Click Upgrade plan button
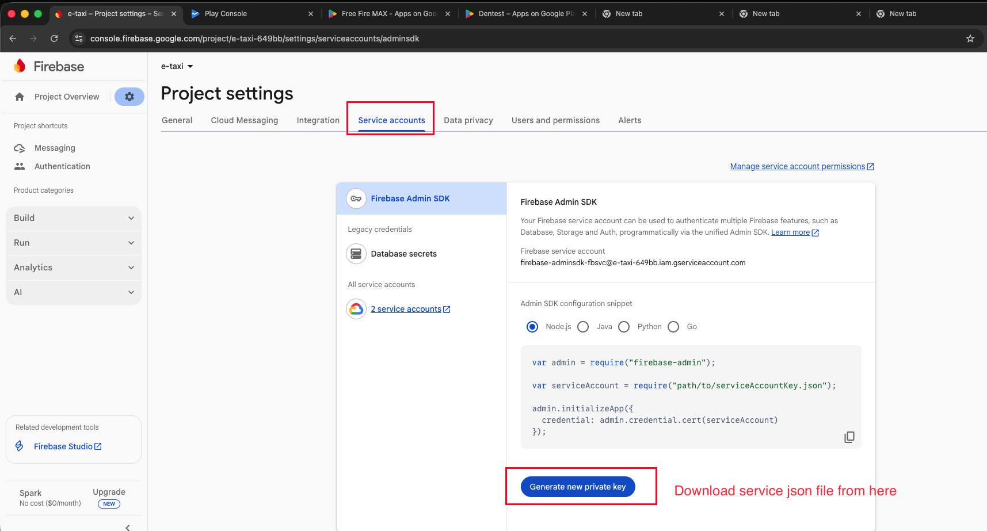987x531 pixels. point(109,498)
